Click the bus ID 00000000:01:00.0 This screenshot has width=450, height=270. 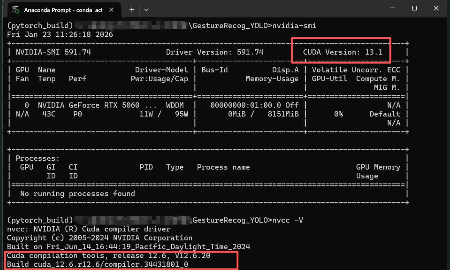(x=246, y=105)
